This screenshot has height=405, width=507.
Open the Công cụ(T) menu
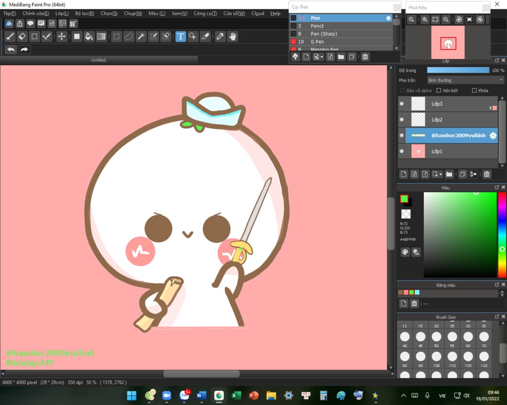point(205,13)
